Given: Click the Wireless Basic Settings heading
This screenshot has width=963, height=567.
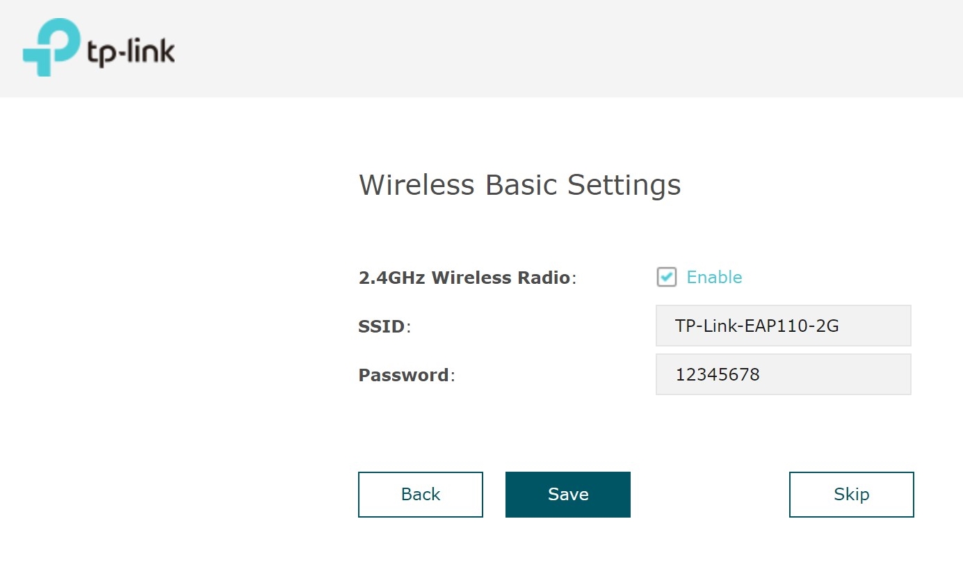Looking at the screenshot, I should [x=519, y=185].
